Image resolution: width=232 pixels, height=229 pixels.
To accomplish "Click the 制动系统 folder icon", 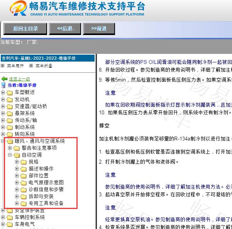I will tap(10, 127).
